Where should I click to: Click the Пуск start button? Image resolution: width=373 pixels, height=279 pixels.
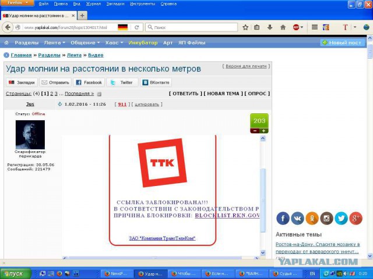tap(16, 274)
